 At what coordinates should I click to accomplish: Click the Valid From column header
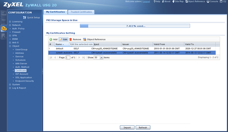pyautogui.click(x=168, y=44)
